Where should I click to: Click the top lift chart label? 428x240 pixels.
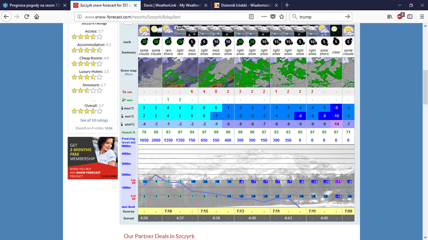tap(133, 181)
